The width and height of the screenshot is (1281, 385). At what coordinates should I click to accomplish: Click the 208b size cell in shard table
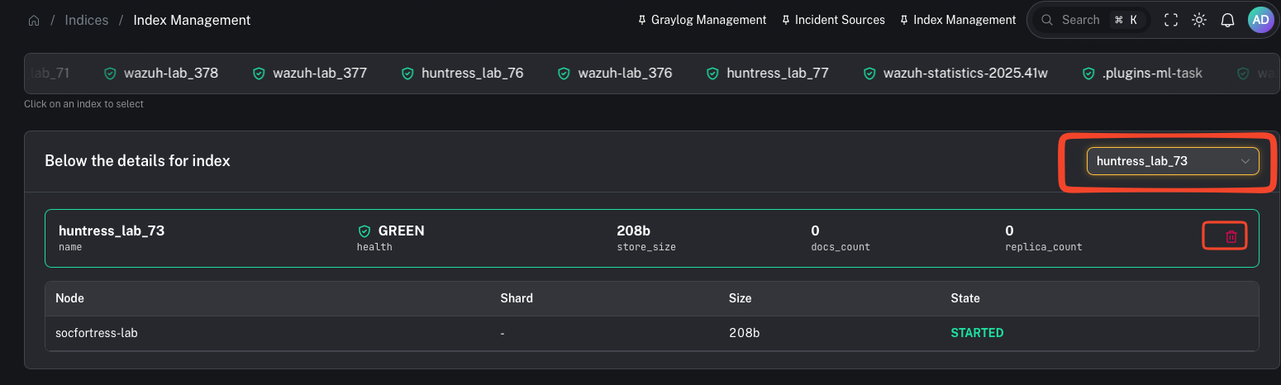click(x=743, y=333)
